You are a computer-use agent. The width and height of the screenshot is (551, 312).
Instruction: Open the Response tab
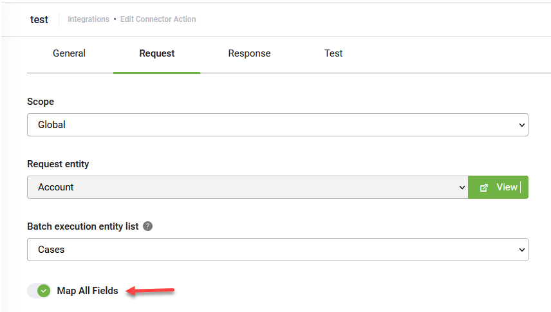pyautogui.click(x=249, y=53)
